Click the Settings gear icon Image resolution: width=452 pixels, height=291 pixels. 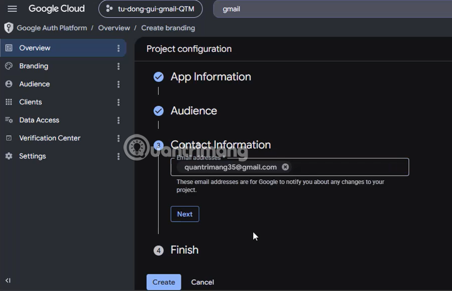pos(9,156)
